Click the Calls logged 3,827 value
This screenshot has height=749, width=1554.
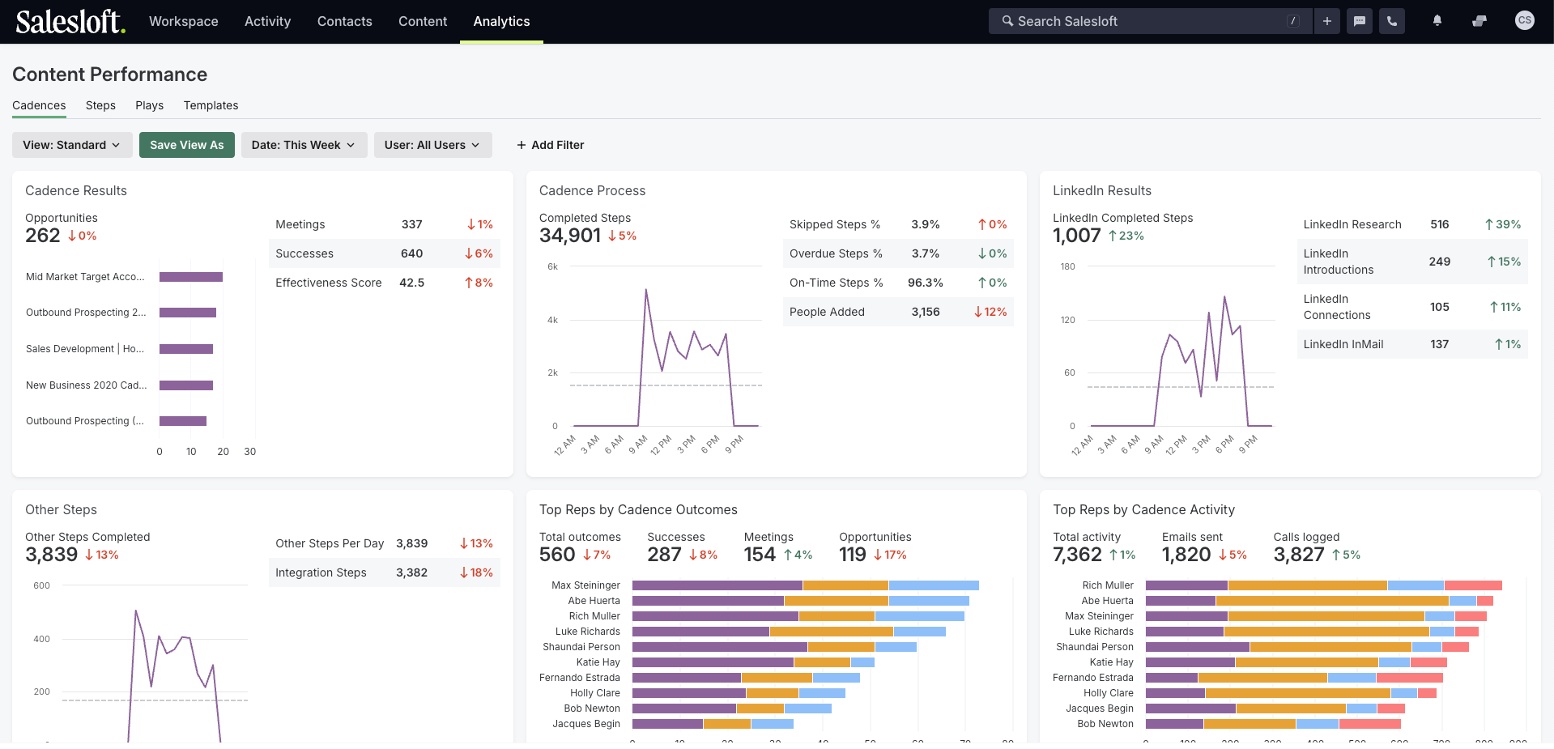pyautogui.click(x=1299, y=555)
